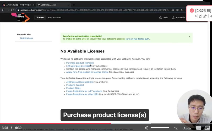
Task: Click the red checkmark icon in the notification
Action: coord(192,10)
